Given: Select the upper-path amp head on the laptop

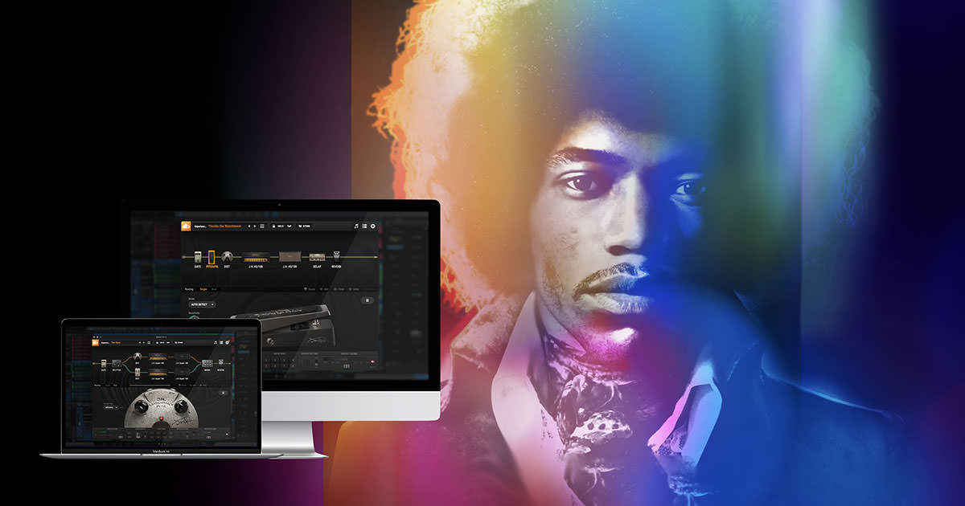Looking at the screenshot, I should [x=158, y=357].
